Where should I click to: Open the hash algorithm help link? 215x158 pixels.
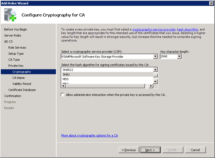click(x=187, y=29)
